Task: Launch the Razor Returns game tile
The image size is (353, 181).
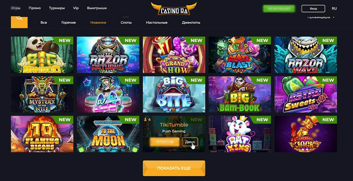Action: click(x=108, y=55)
